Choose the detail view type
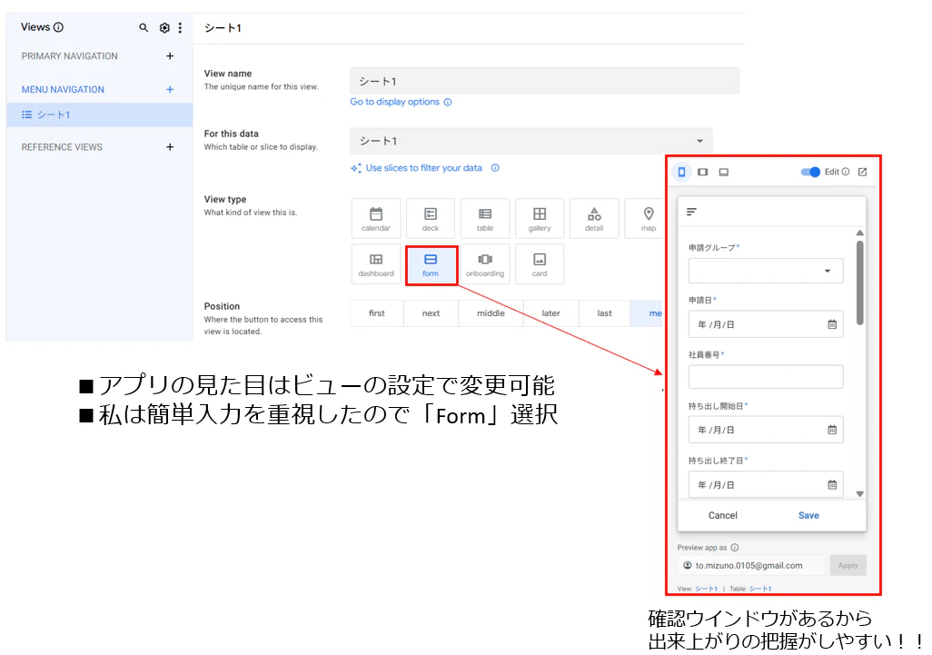Viewport: 932px width, 655px height. point(594,219)
